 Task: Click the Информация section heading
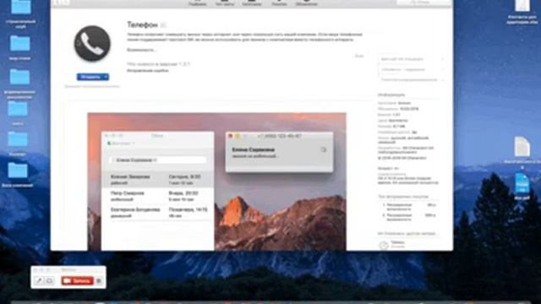(x=391, y=95)
